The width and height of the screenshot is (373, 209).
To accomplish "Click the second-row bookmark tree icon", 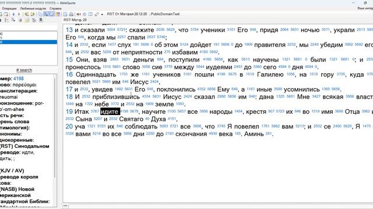I will point(6,20).
